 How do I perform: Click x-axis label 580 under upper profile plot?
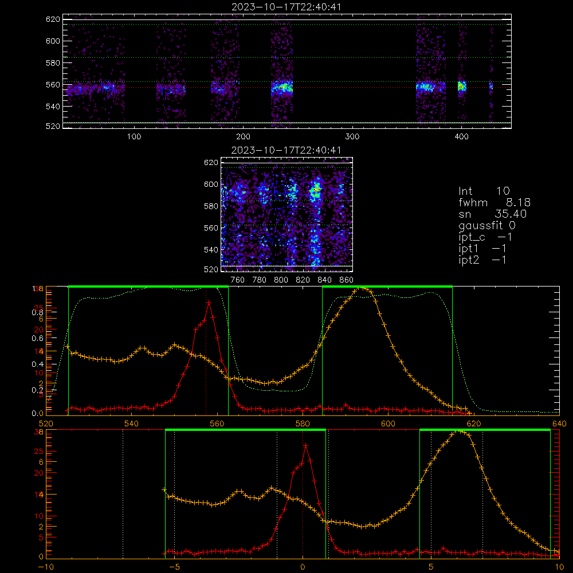click(303, 423)
